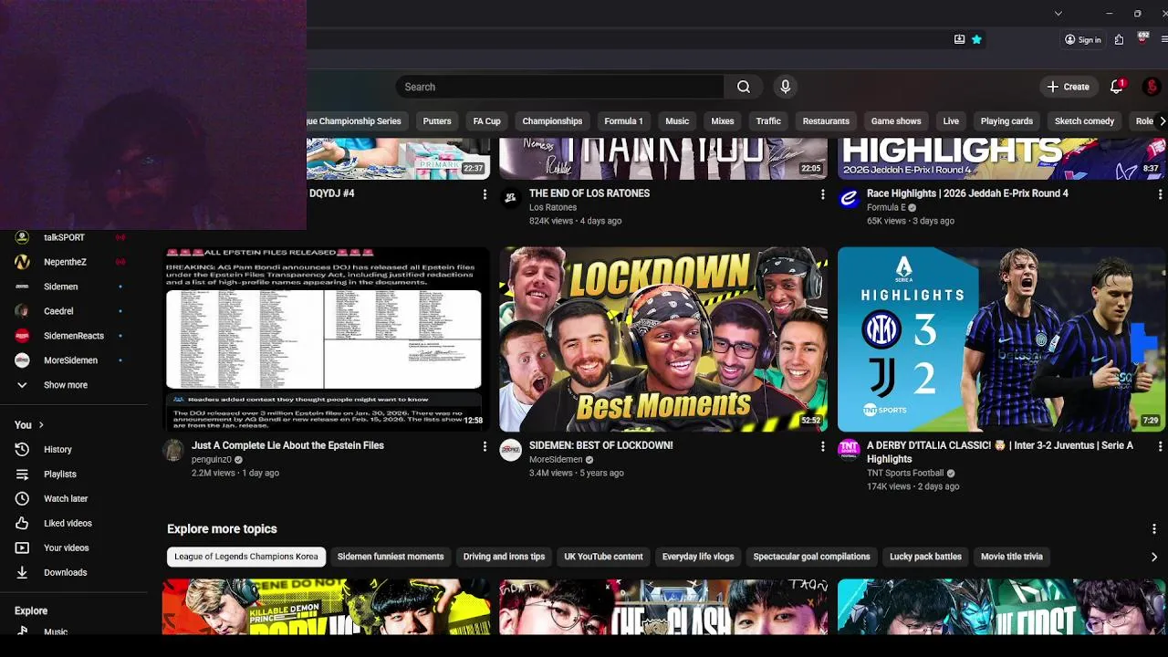Open the Playlists sidebar icon
The image size is (1168, 657).
pos(22,474)
